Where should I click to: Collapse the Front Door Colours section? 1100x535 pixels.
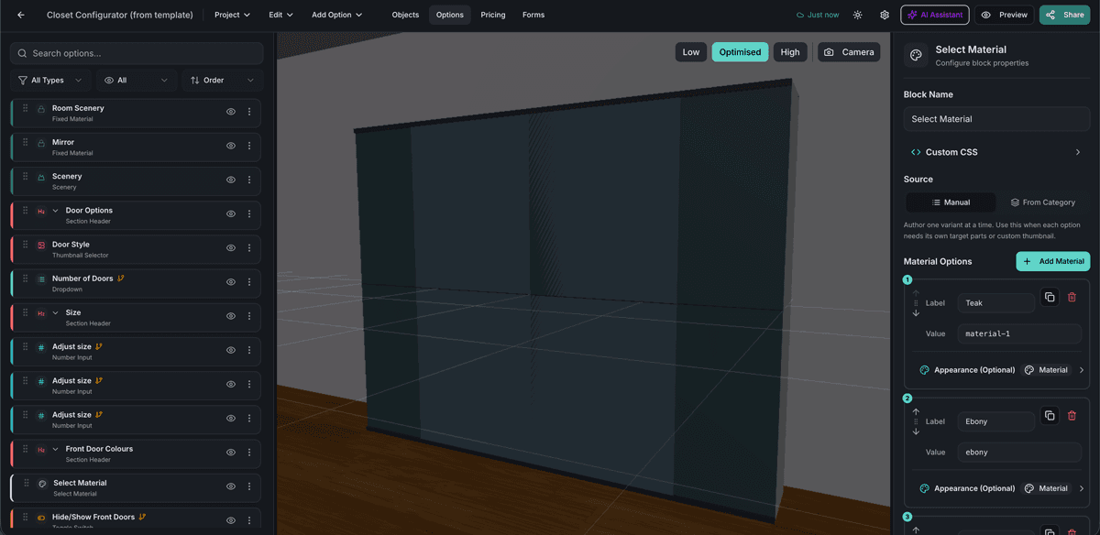pos(56,449)
